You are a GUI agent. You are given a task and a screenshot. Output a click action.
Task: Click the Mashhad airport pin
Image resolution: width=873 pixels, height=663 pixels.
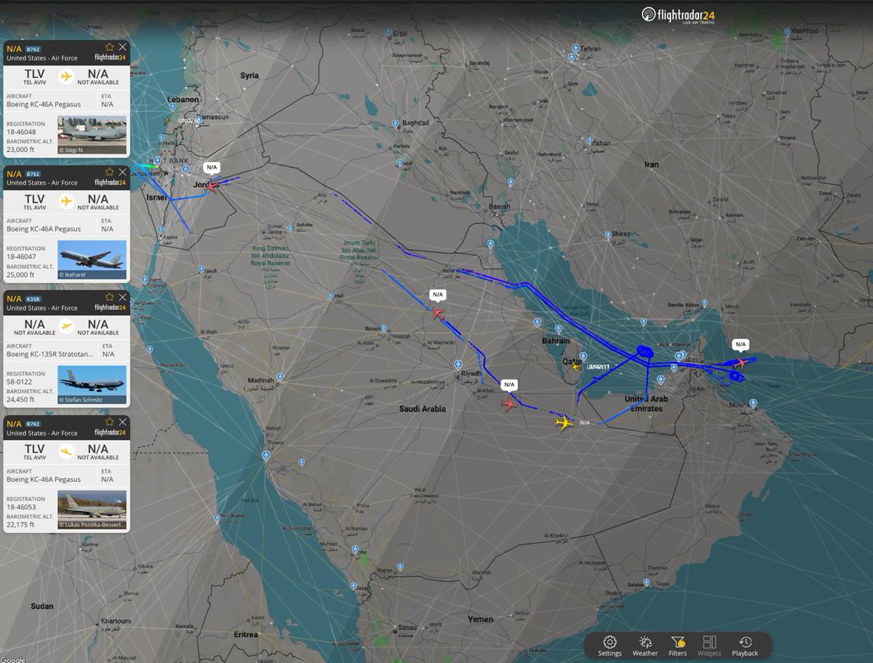[788, 33]
